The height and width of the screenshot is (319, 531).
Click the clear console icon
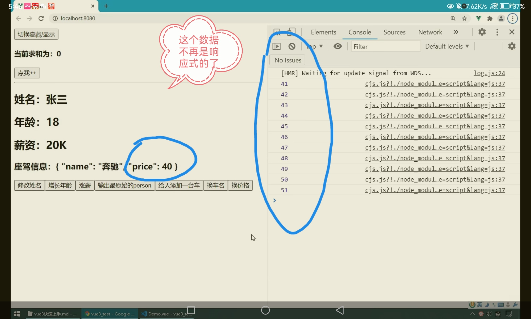(x=292, y=47)
